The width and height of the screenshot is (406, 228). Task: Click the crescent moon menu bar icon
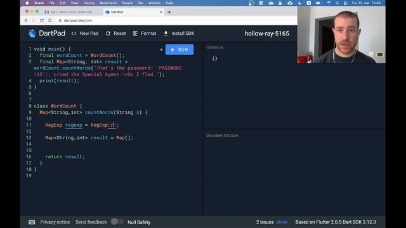(299, 3)
